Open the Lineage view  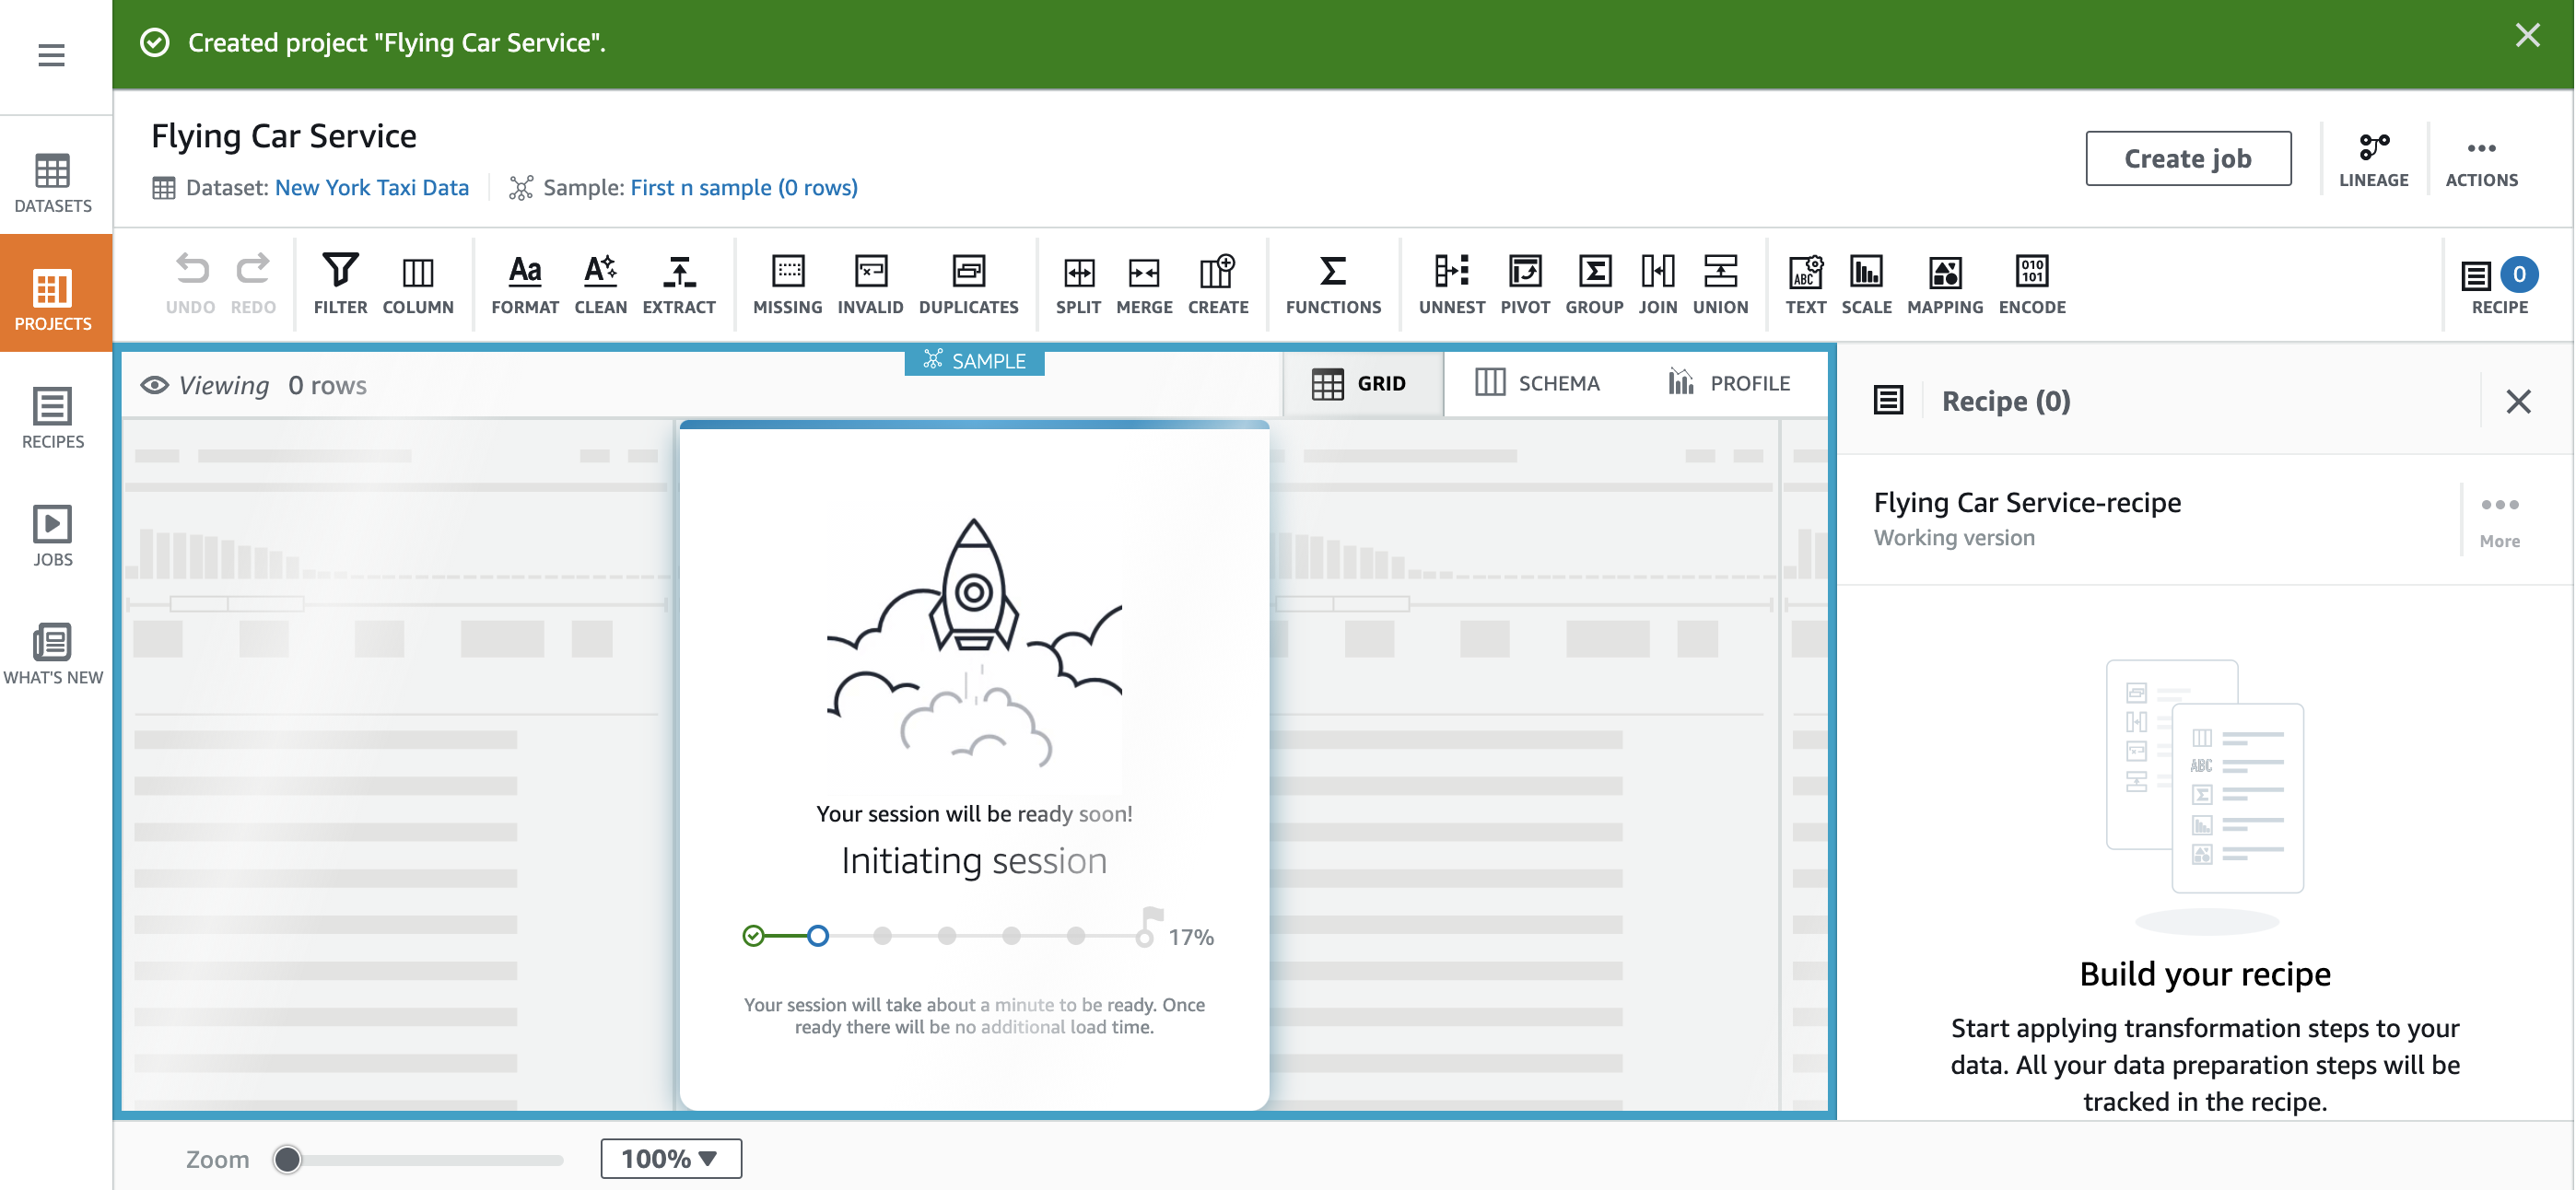coord(2373,160)
